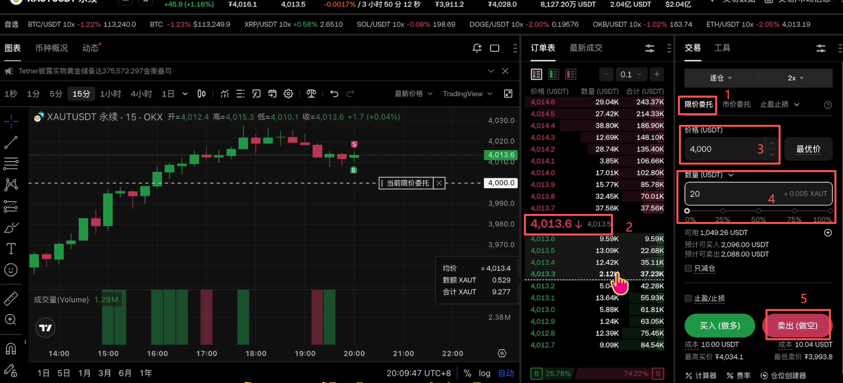Expand the 0.1 order book depth dropdown
Image resolution: width=843 pixels, height=383 pixels.
point(631,74)
